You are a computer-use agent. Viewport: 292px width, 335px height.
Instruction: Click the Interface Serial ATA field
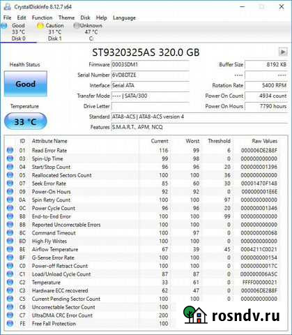click(x=151, y=85)
